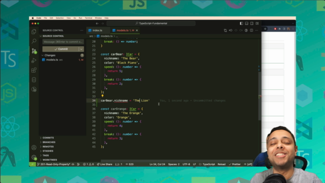Click UTF-8 encoding in status bar
The width and height of the screenshot is (325, 183).
point(186,164)
